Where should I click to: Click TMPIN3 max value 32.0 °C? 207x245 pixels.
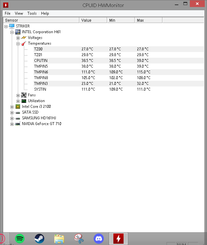143,84
